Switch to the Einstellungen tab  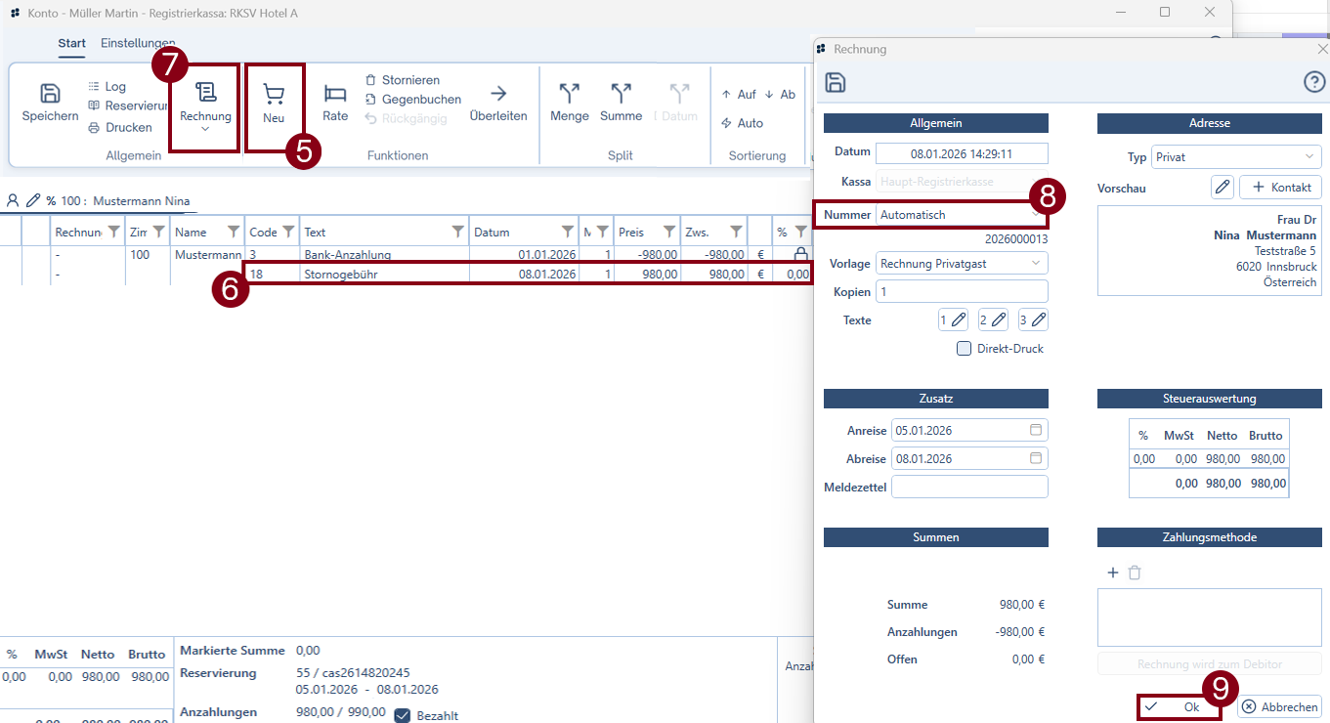click(x=138, y=43)
